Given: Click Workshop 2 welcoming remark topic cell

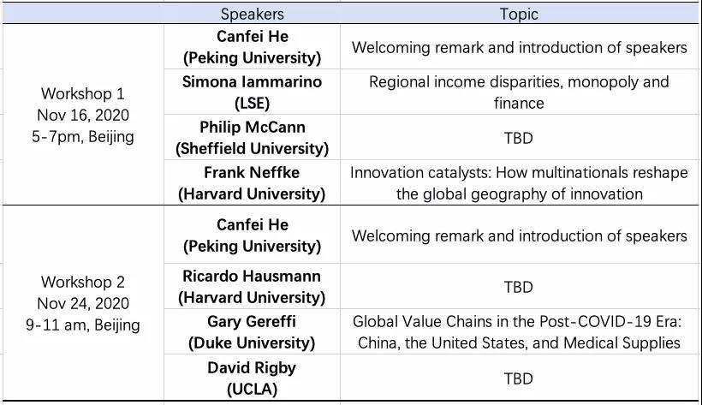Looking at the screenshot, I should [x=519, y=235].
